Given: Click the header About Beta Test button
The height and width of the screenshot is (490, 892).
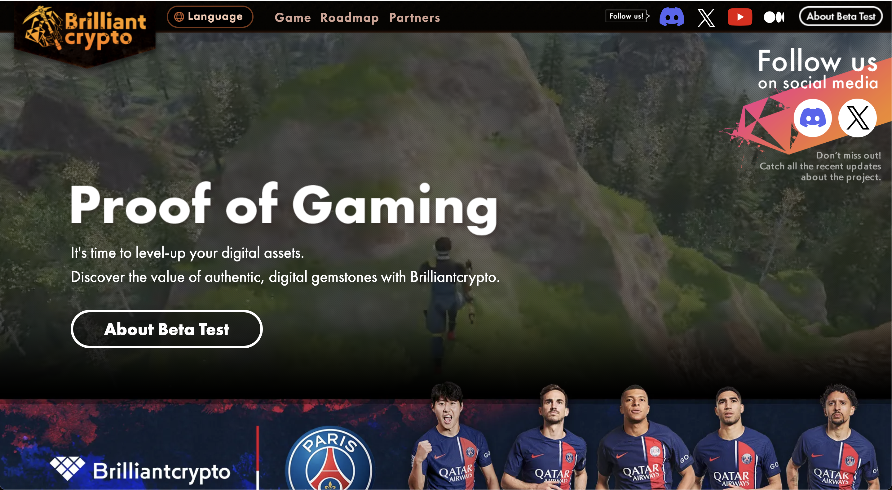Looking at the screenshot, I should pos(841,16).
